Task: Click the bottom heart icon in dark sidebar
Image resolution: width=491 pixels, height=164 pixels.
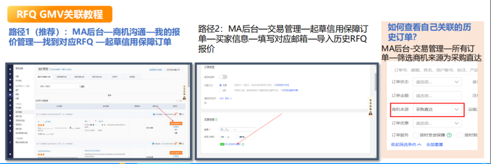Action: coord(10,154)
